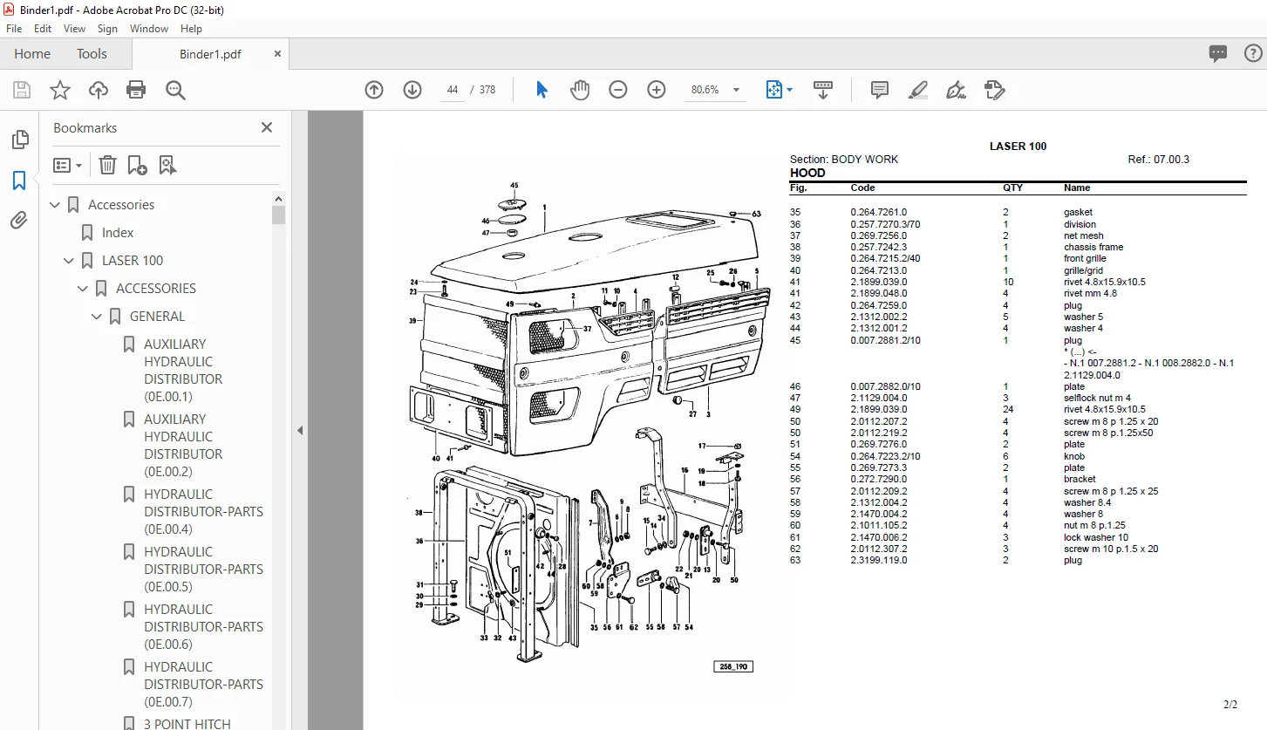This screenshot has height=730, width=1267.
Task: Open the Edit menu
Action: click(x=43, y=29)
